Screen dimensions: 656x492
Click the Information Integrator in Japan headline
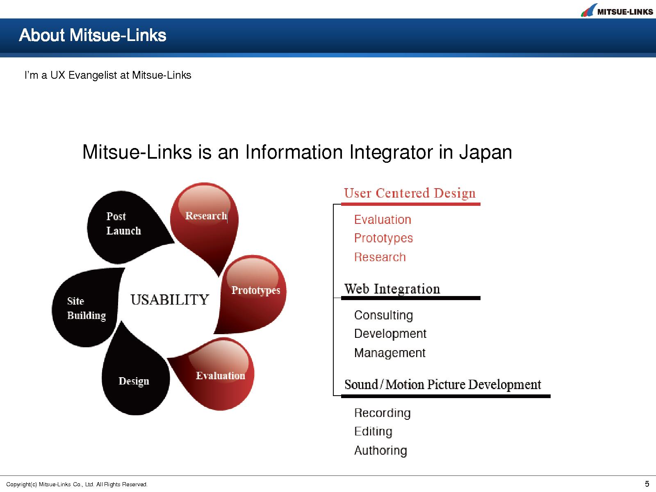point(297,152)
